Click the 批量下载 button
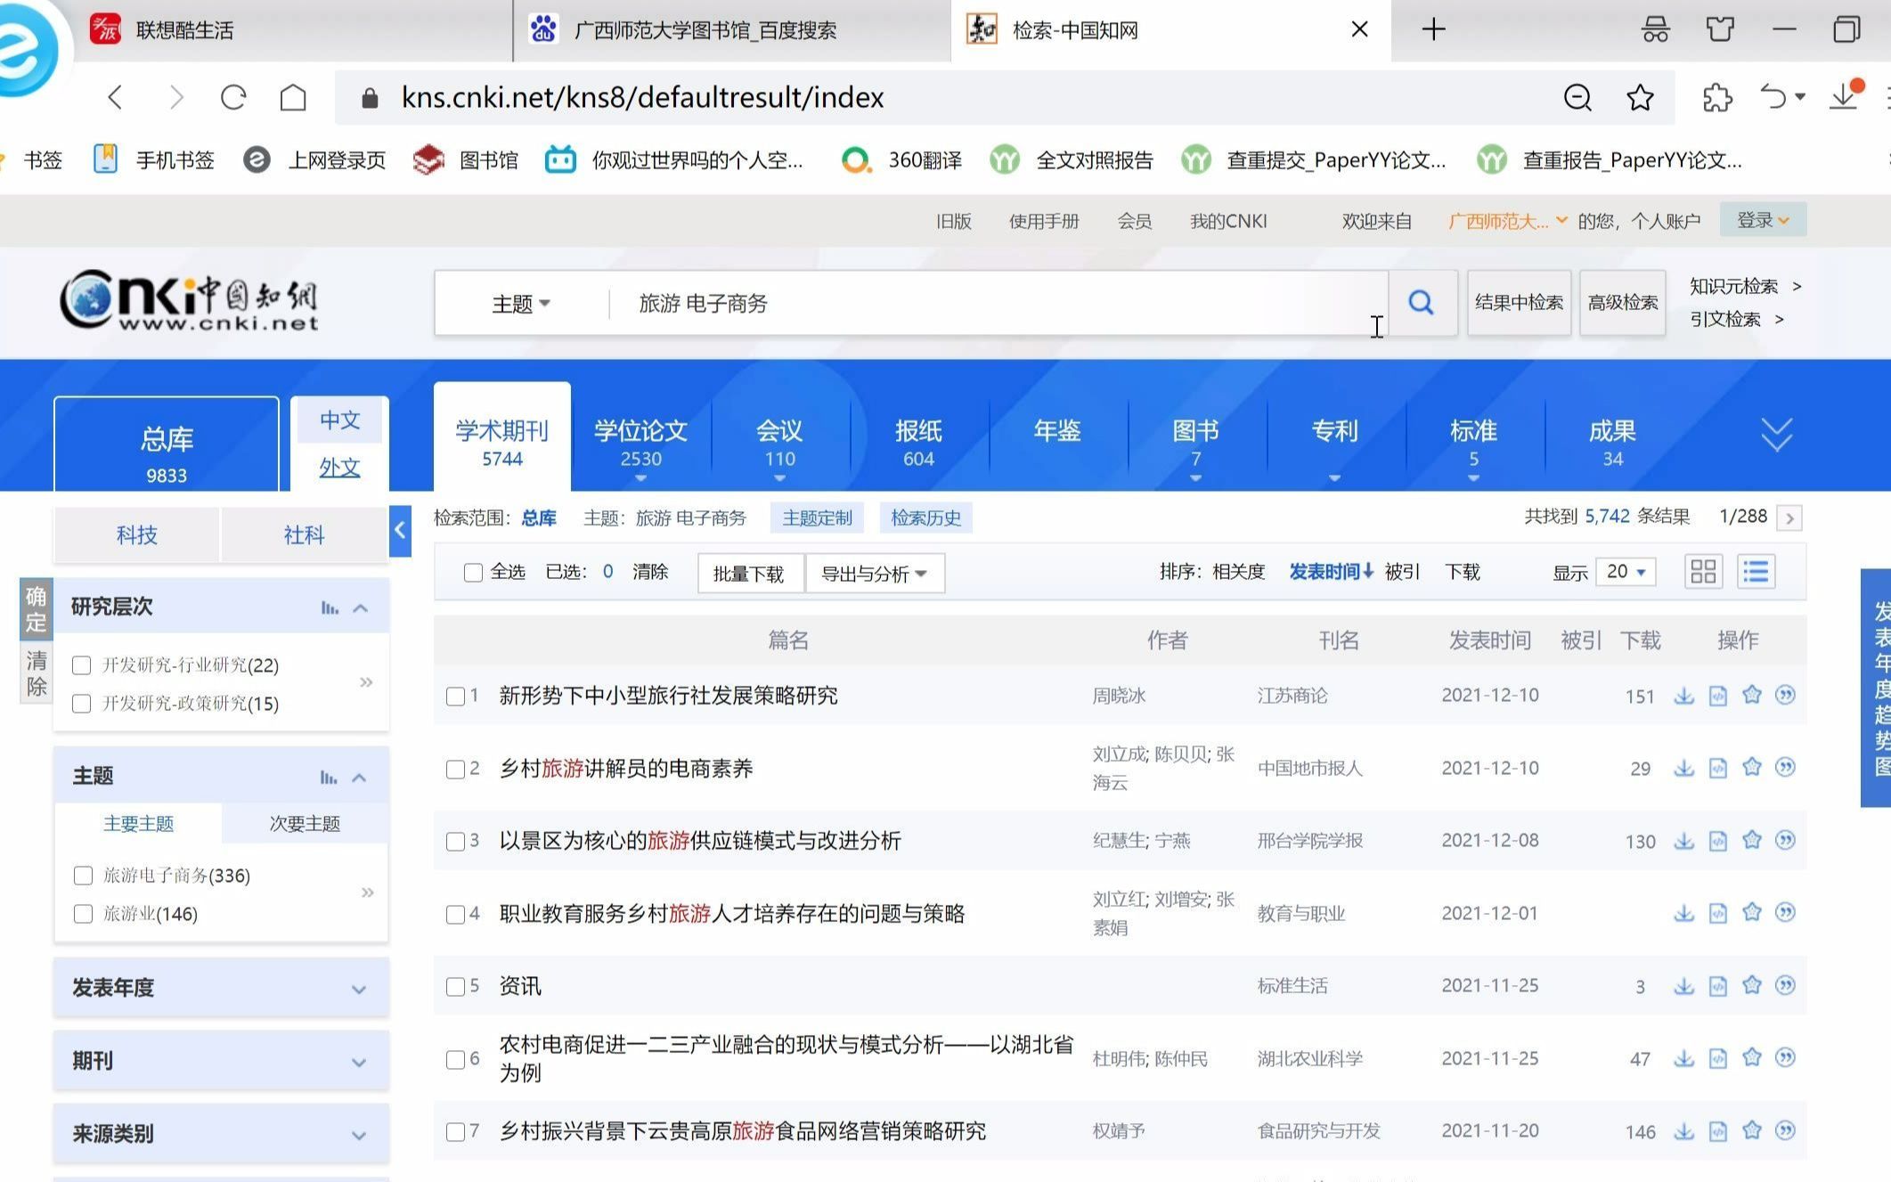The image size is (1891, 1182). [x=749, y=574]
